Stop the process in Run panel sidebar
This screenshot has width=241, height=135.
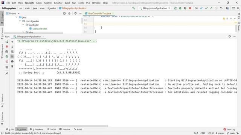7,46
